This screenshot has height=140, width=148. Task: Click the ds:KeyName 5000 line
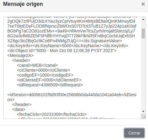pos(68,46)
